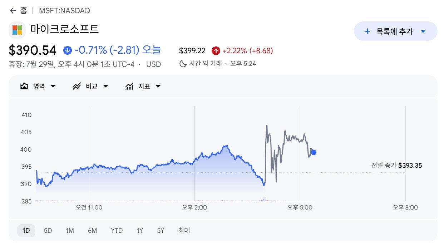The image size is (444, 246).
Task: Click the Microsoft logo icon
Action: 17,30
